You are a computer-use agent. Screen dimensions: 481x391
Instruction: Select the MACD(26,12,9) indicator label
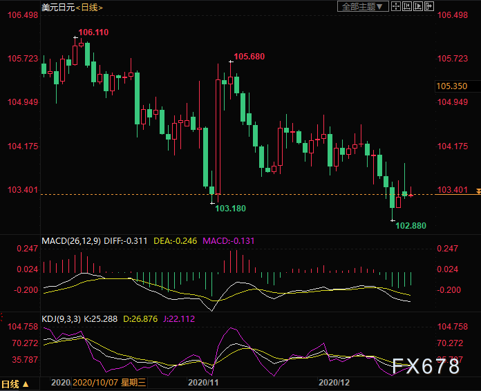point(71,240)
